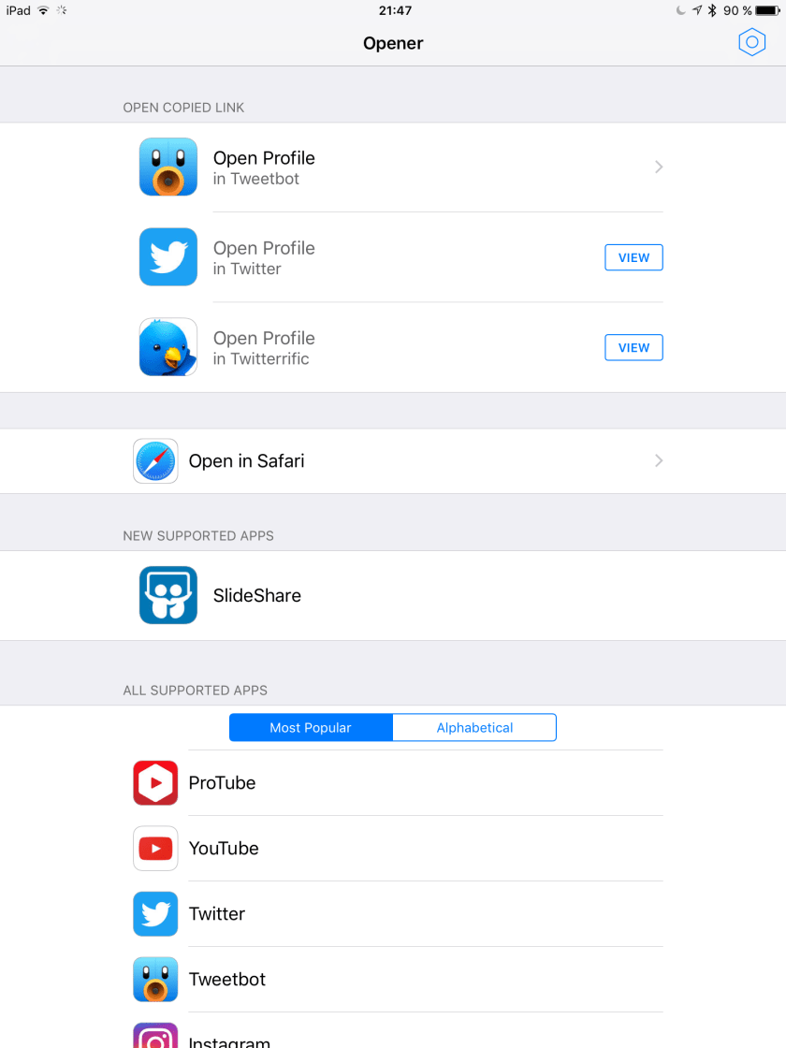Select Open in Safari label
This screenshot has height=1048, width=786.
246,460
